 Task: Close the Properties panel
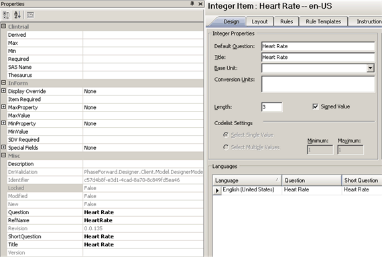[200, 3]
